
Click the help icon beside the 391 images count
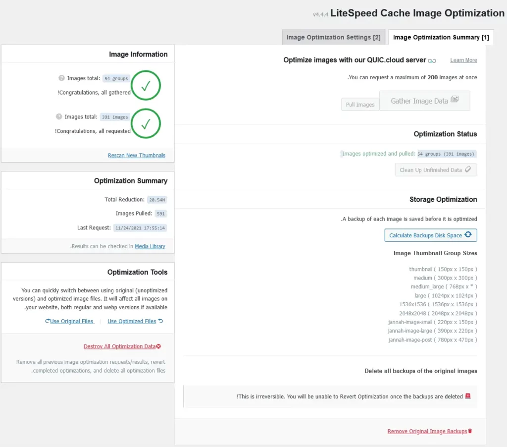[x=59, y=117]
